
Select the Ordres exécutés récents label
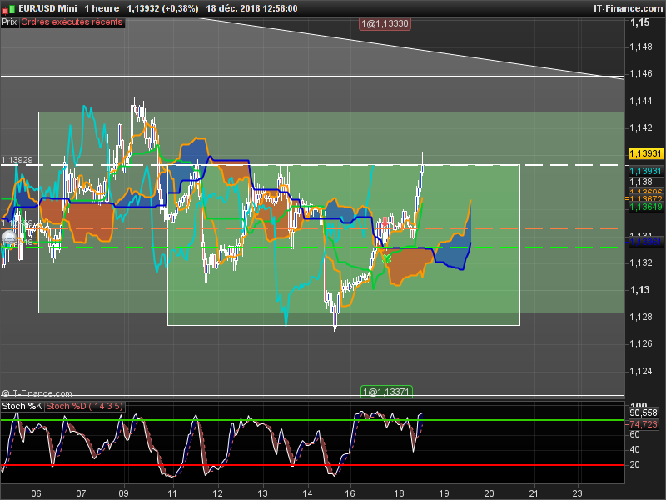(x=72, y=22)
